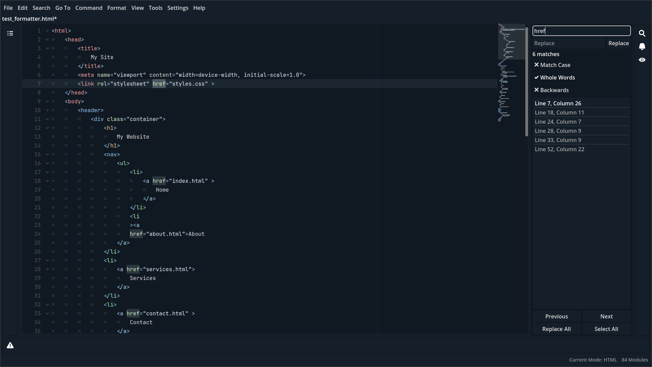This screenshot has height=367, width=652.
Task: Open the Format menu
Action: coord(117,8)
